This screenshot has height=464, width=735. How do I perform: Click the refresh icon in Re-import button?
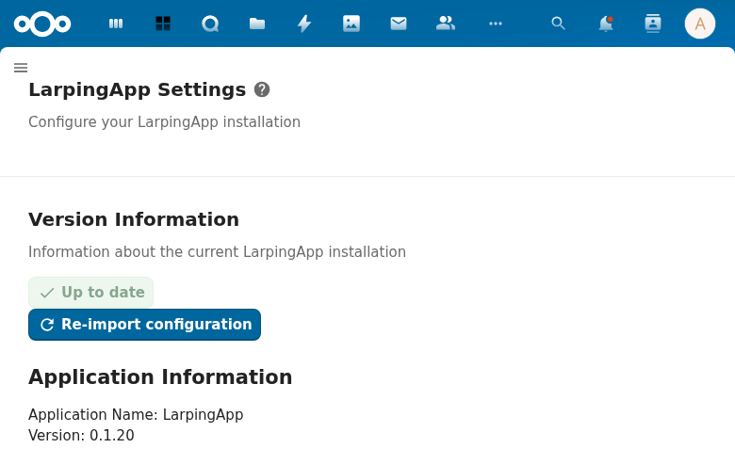[47, 325]
